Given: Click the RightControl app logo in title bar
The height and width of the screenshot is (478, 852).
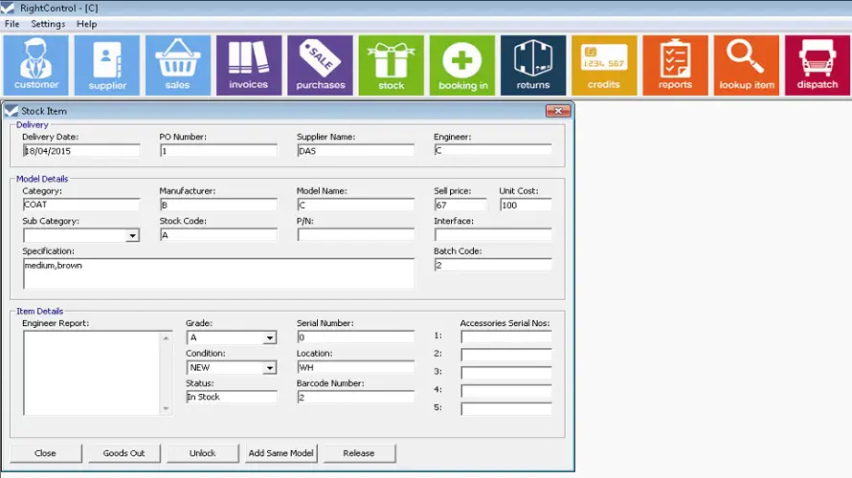Looking at the screenshot, I should [8, 9].
